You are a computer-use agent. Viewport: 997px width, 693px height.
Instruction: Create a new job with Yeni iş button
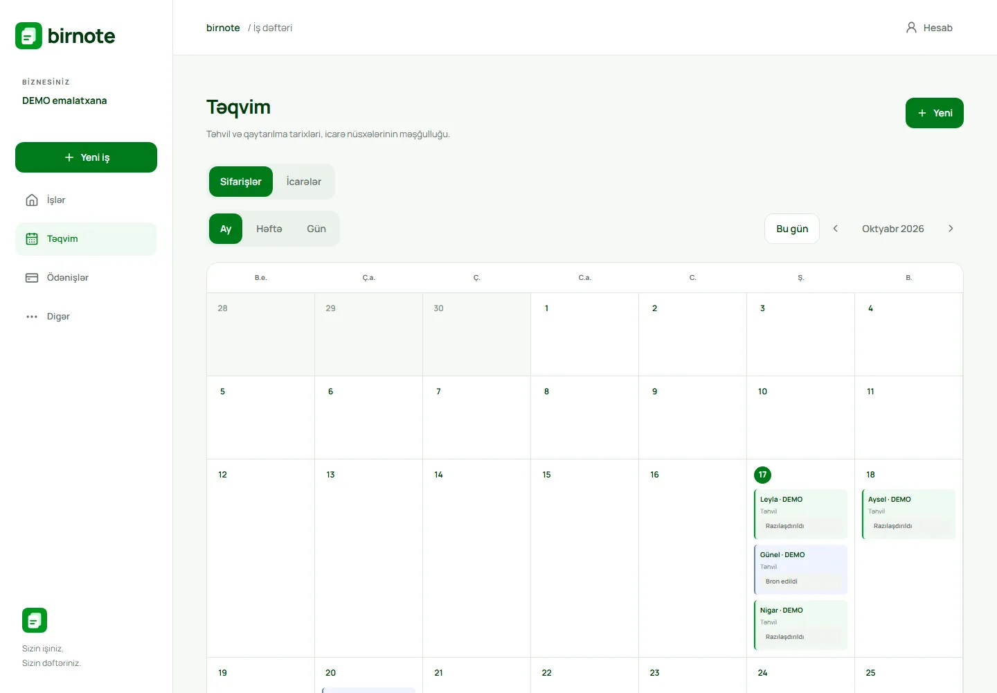(x=86, y=157)
